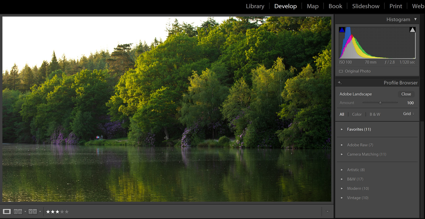Expand the Camera Matching (11) group
This screenshot has width=425, height=219.
click(342, 154)
